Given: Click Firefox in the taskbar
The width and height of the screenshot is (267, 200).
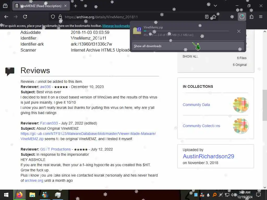Looking at the screenshot, I should point(19,195).
